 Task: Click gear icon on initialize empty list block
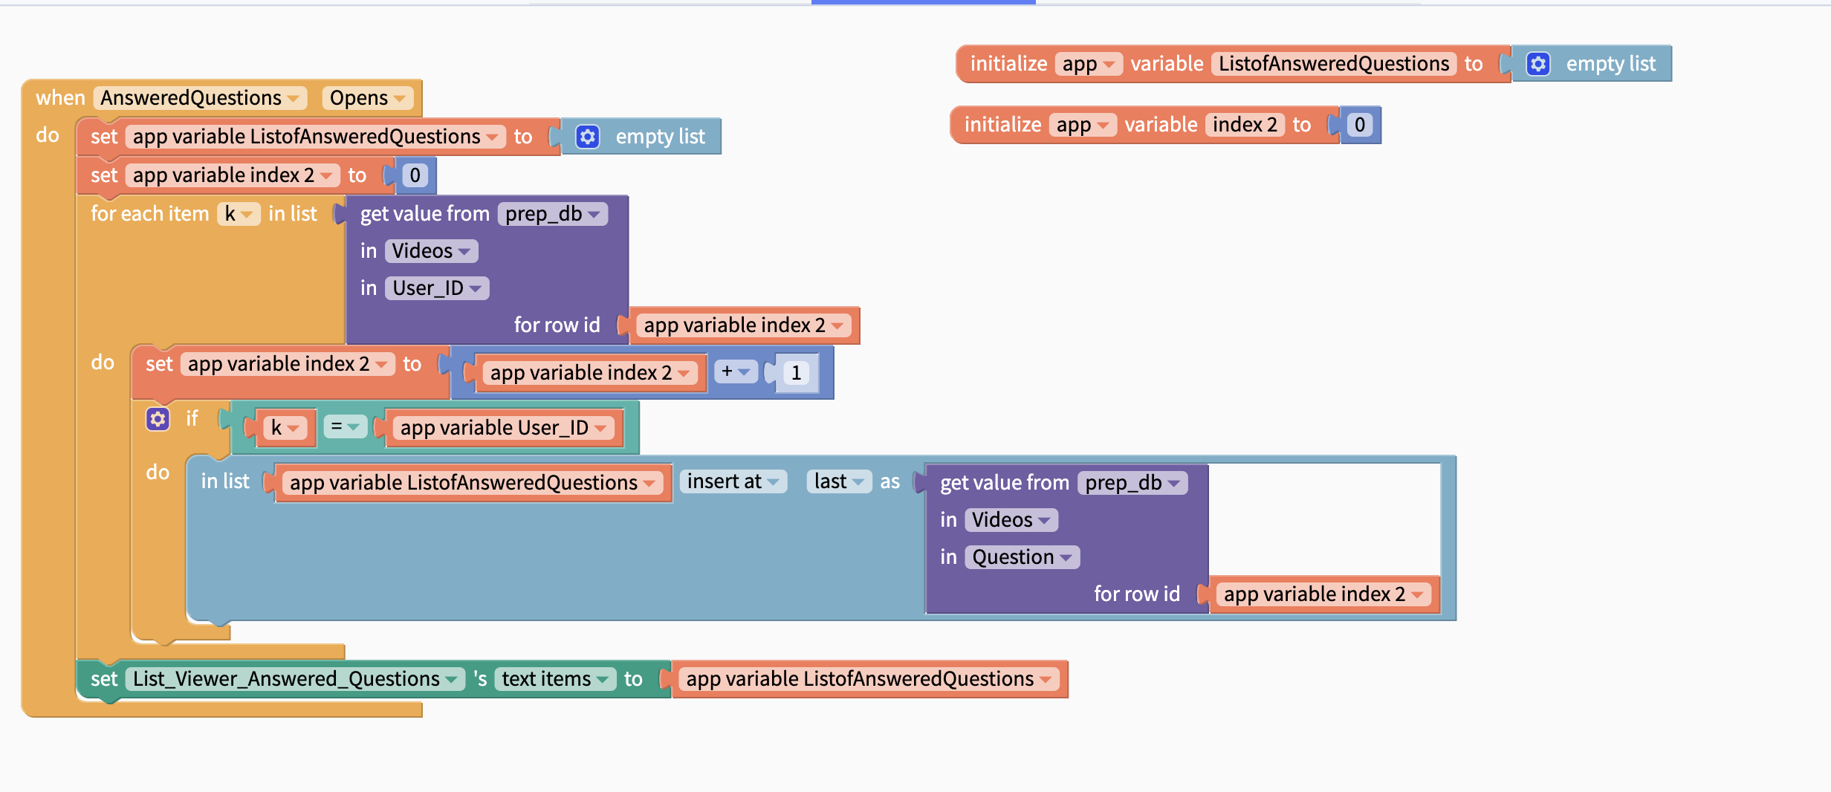pos(1538,64)
